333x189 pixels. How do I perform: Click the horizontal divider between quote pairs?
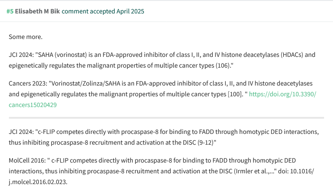pyautogui.click(x=166, y=118)
